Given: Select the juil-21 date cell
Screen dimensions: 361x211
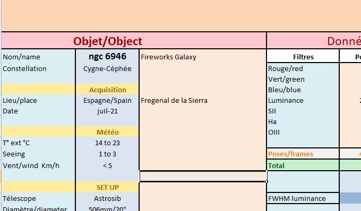Looking at the screenshot, I should point(107,111).
